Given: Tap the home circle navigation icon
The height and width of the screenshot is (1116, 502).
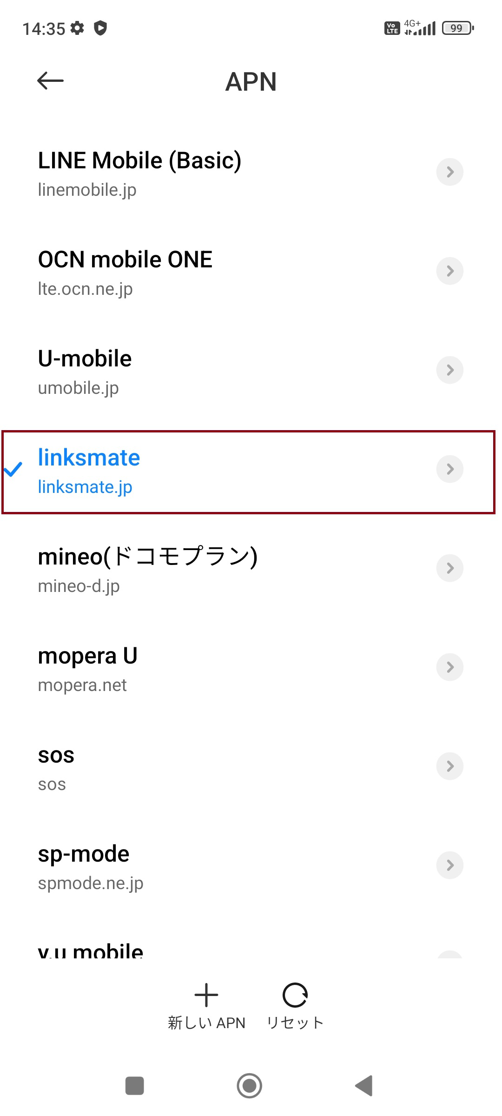Looking at the screenshot, I should 250,1086.
